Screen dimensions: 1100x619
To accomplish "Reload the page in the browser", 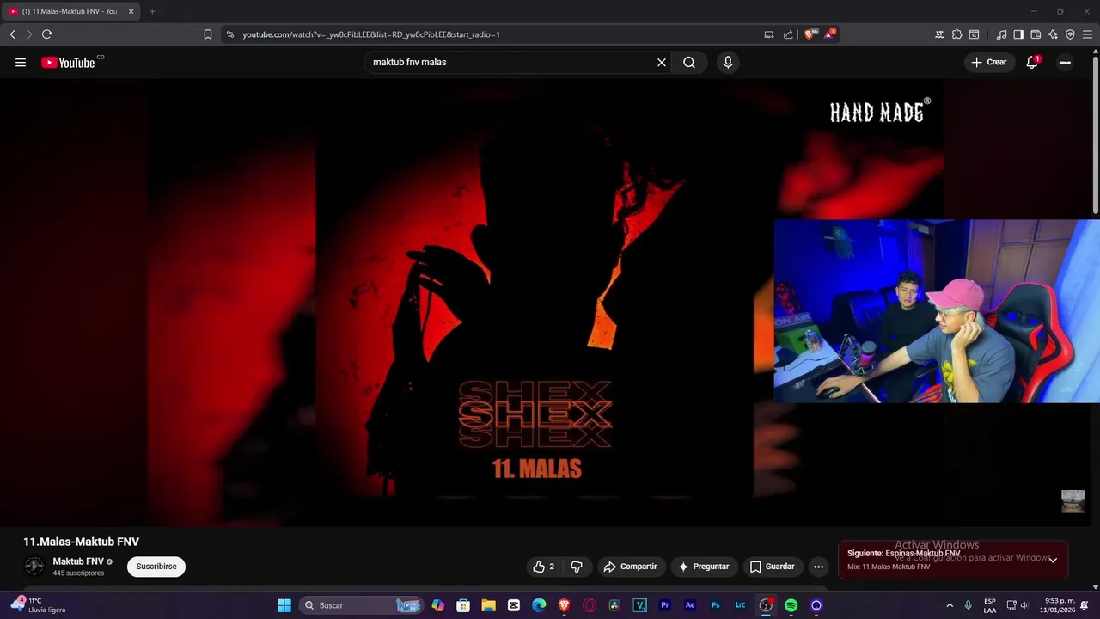I will point(46,34).
